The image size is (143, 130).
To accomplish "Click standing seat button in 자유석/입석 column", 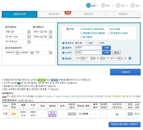I will 72,114.
